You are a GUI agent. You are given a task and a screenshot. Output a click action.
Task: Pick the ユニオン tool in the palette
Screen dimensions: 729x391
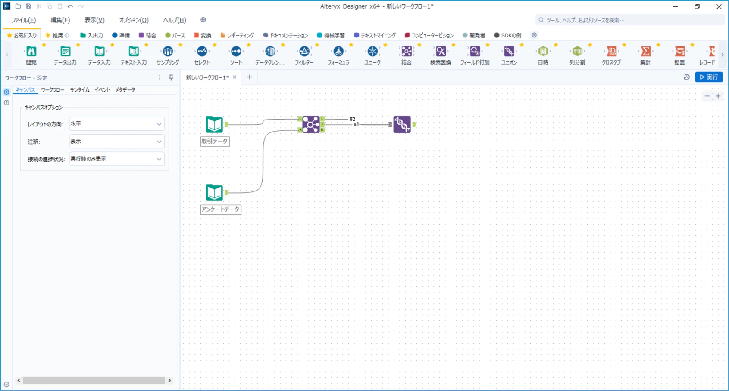tap(509, 52)
